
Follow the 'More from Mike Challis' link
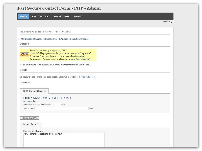[x=81, y=59]
